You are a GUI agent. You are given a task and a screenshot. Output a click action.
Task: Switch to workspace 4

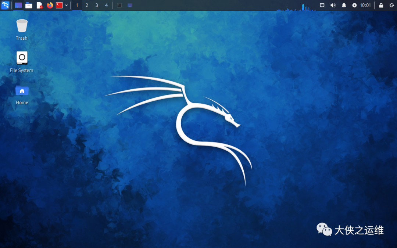107,5
